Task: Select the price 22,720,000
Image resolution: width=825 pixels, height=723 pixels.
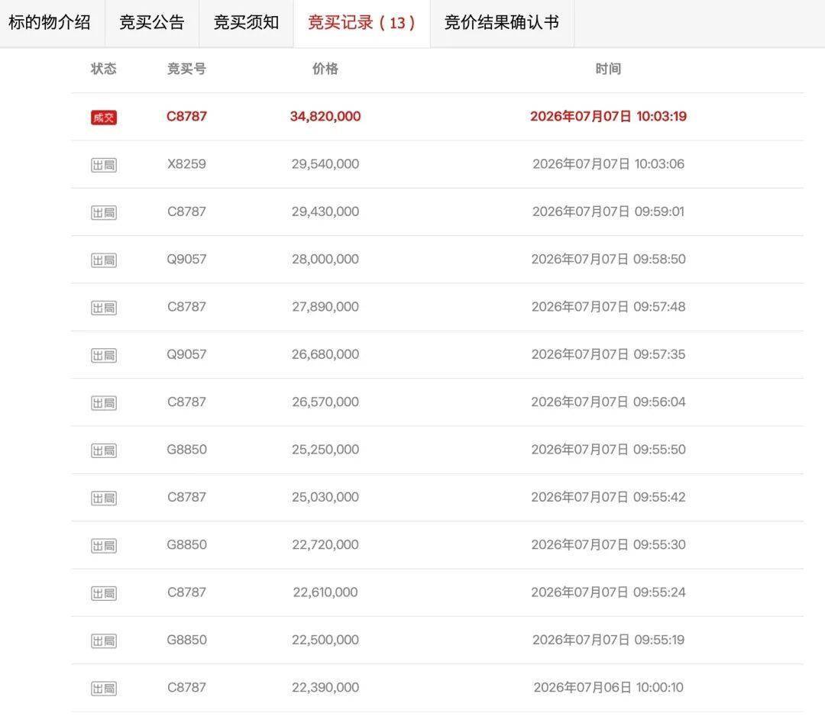Action: tap(325, 545)
